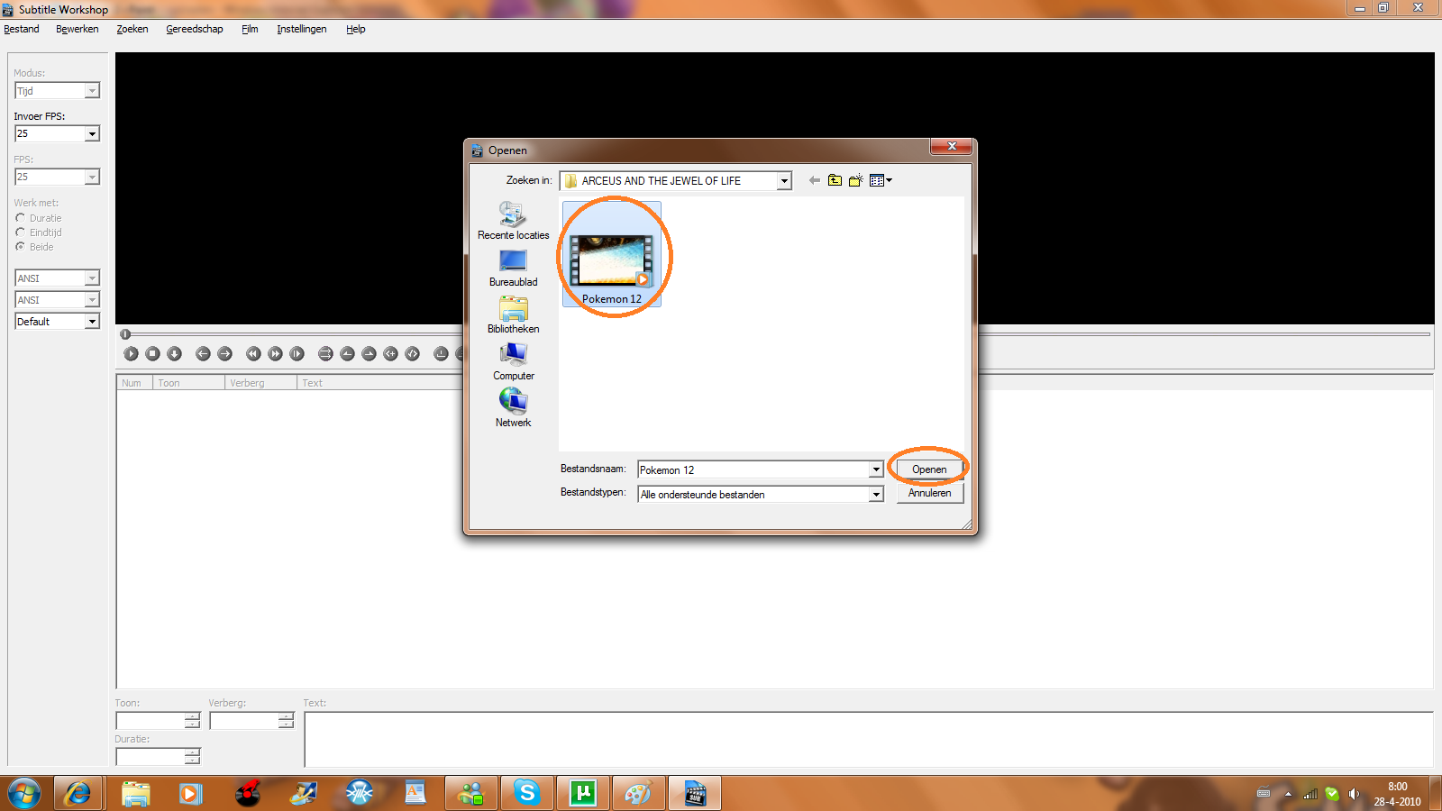Open the Gereedschap menu
Image resolution: width=1442 pixels, height=811 pixels.
195,29
